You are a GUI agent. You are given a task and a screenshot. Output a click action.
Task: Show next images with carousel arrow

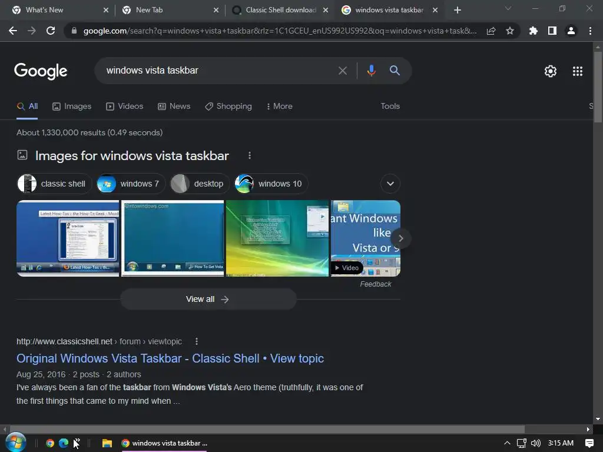(x=400, y=238)
